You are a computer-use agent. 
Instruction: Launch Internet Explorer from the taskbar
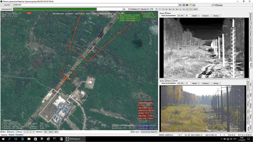pos(48,139)
